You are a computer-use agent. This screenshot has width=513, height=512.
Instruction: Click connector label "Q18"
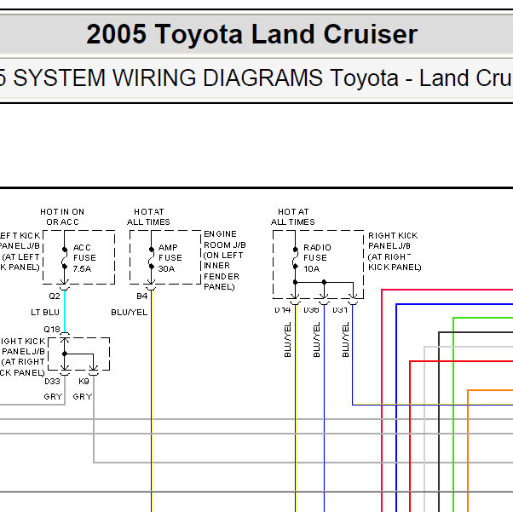pos(52,329)
